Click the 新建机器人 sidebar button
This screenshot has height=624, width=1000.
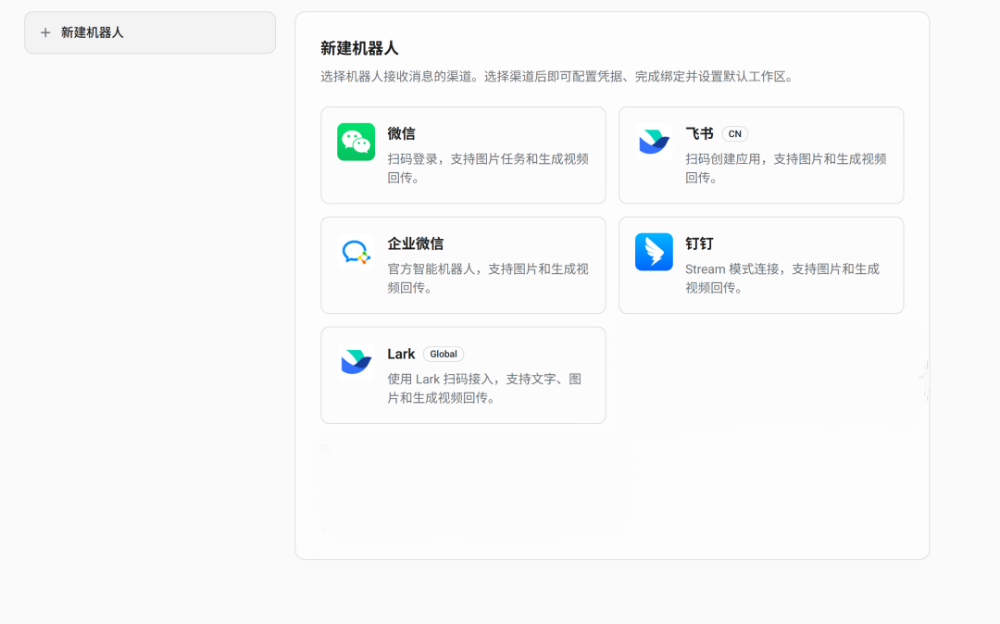click(x=150, y=32)
